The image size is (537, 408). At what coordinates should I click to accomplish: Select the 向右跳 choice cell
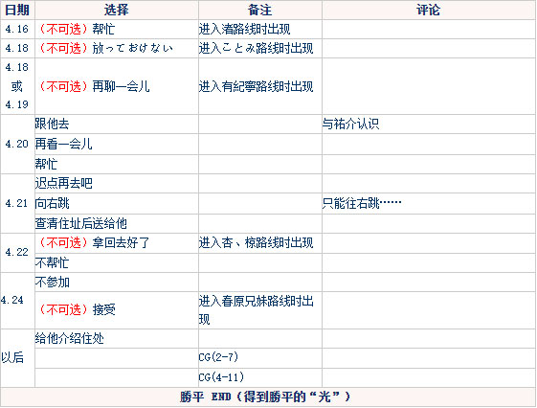tap(117, 203)
